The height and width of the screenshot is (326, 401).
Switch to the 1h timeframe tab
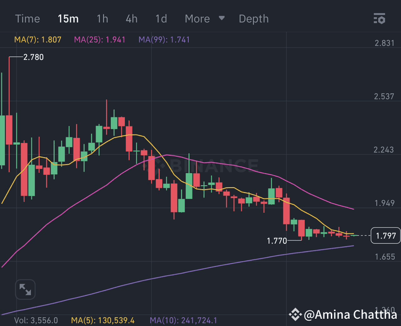coord(102,18)
